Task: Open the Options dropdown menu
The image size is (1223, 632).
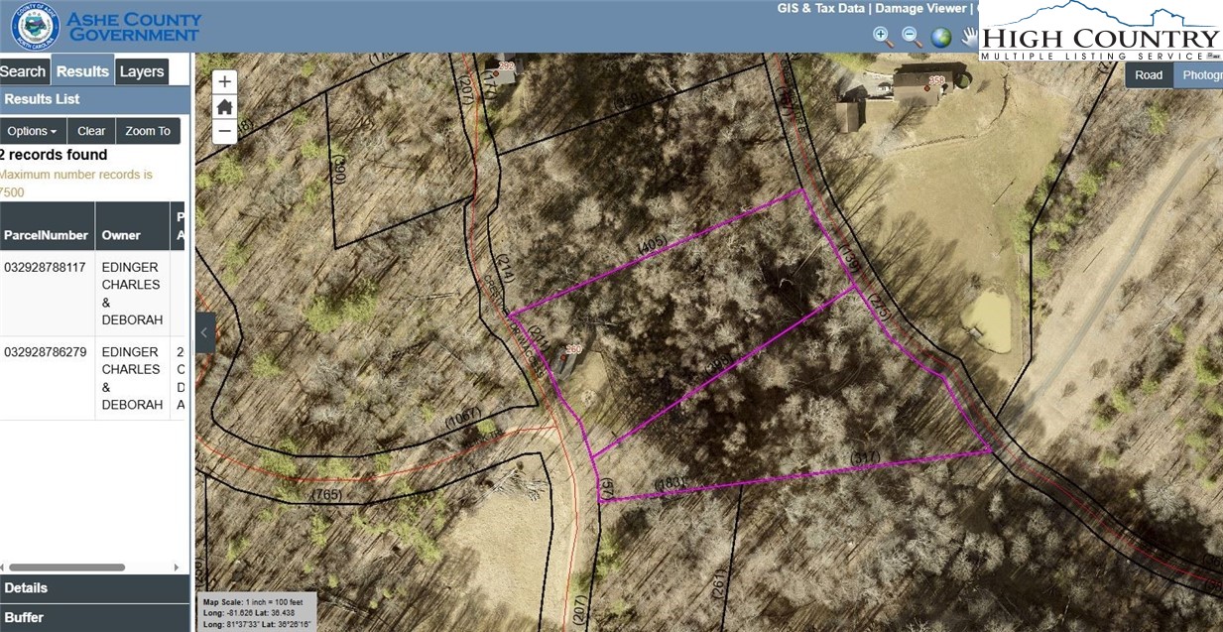Action: pyautogui.click(x=33, y=131)
